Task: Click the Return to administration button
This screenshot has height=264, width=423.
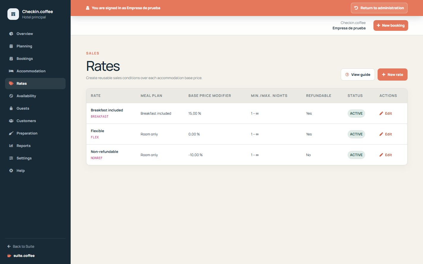Action: [379, 8]
